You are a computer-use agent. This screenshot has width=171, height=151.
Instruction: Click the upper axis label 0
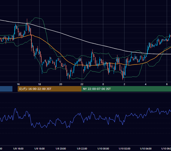103,84
